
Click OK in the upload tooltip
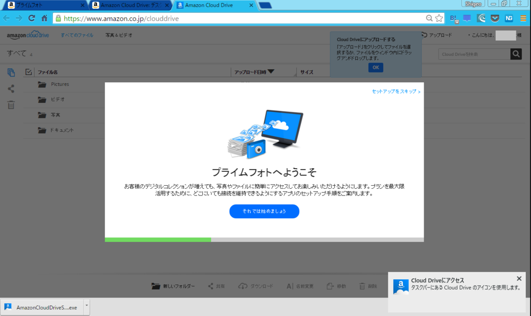[375, 68]
